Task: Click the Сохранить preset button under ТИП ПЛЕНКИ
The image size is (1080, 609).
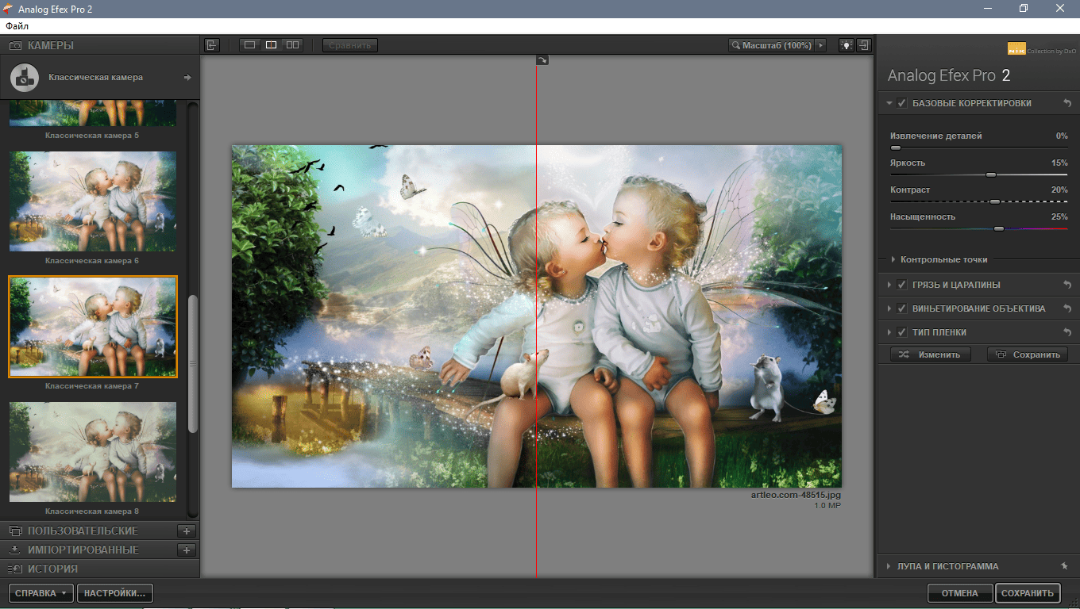Action: (x=1028, y=354)
